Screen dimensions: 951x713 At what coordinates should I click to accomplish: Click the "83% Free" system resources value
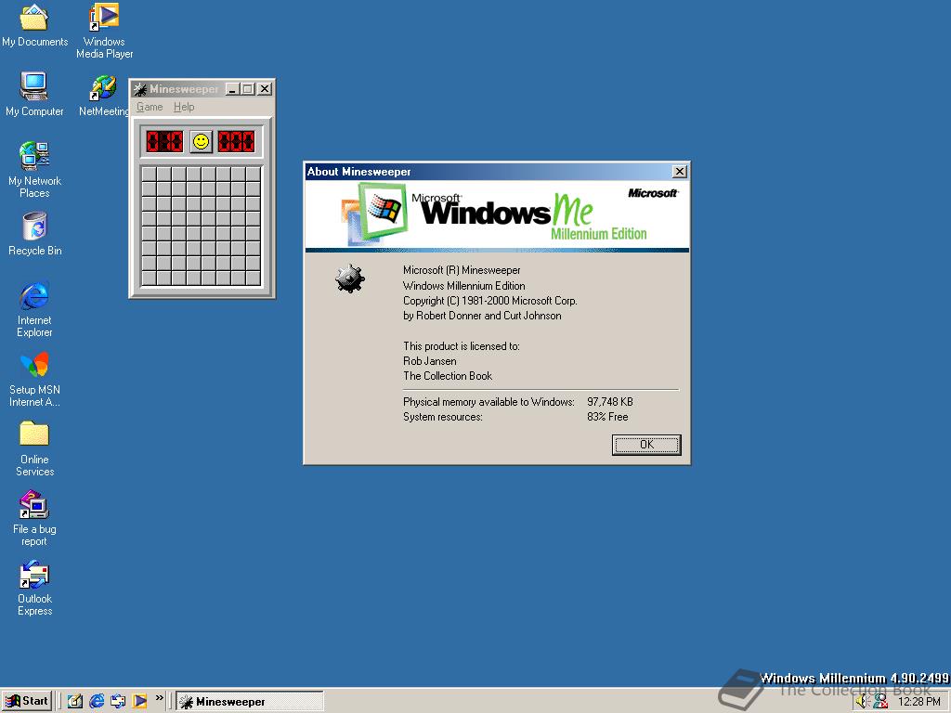607,417
